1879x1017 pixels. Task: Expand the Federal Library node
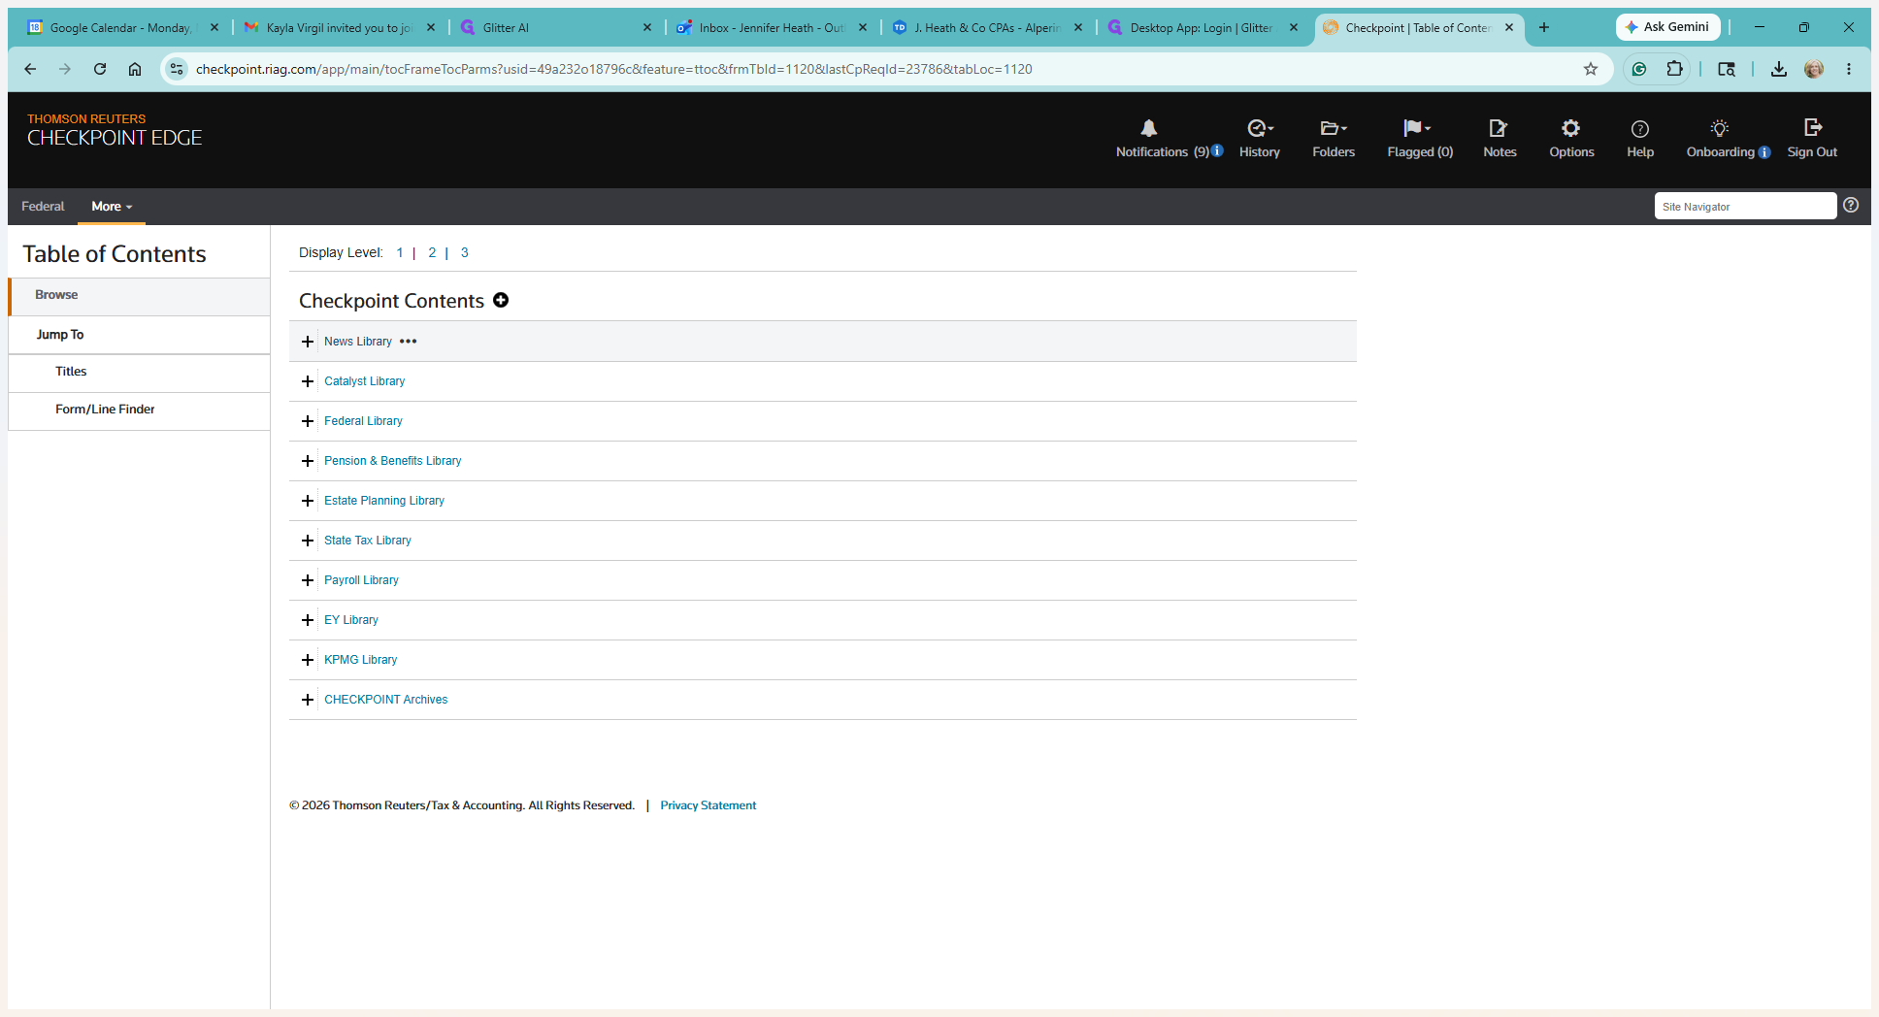coord(308,421)
